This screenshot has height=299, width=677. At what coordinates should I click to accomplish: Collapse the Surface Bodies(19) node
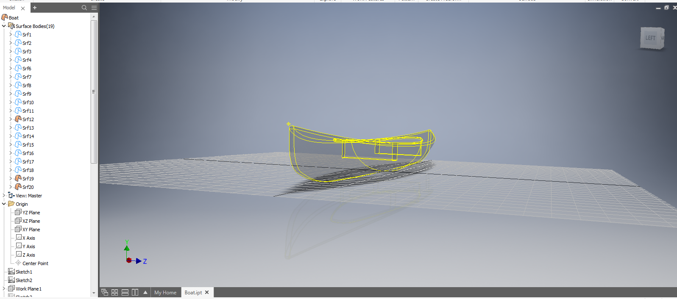click(4, 26)
